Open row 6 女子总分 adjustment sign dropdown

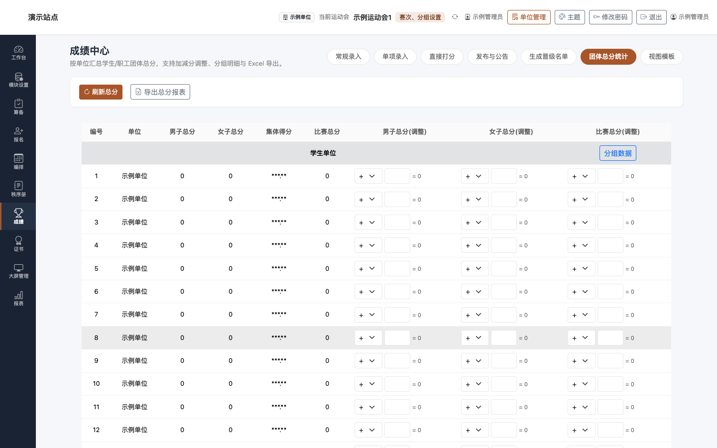[x=475, y=292]
